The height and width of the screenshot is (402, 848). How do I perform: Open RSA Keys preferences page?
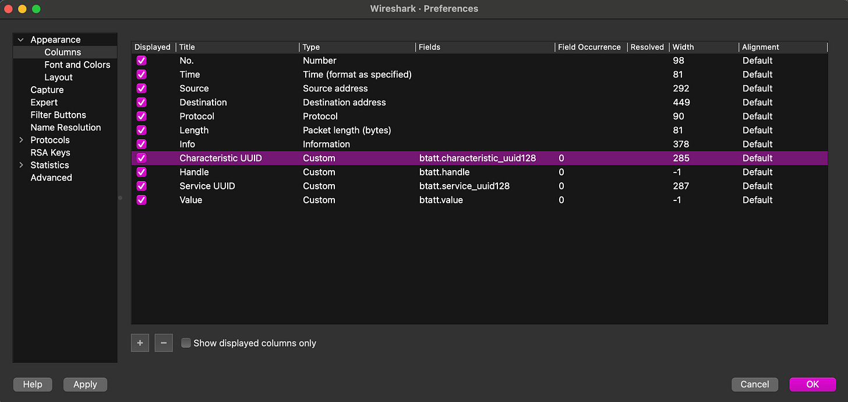50,153
